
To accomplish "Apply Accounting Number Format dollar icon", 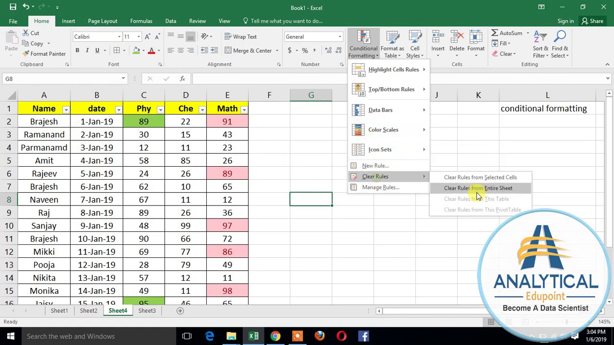I will coord(289,50).
